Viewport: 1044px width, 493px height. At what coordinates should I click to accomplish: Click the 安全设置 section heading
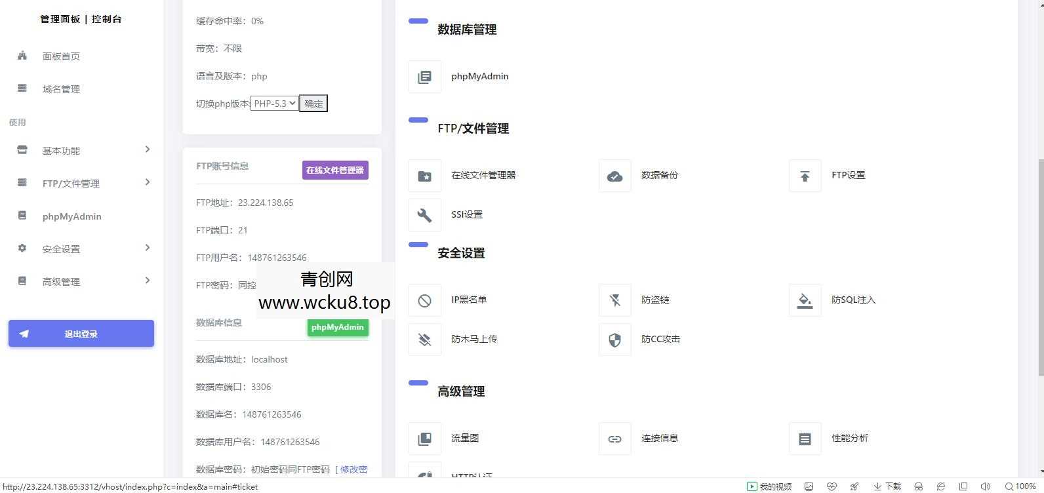click(461, 253)
